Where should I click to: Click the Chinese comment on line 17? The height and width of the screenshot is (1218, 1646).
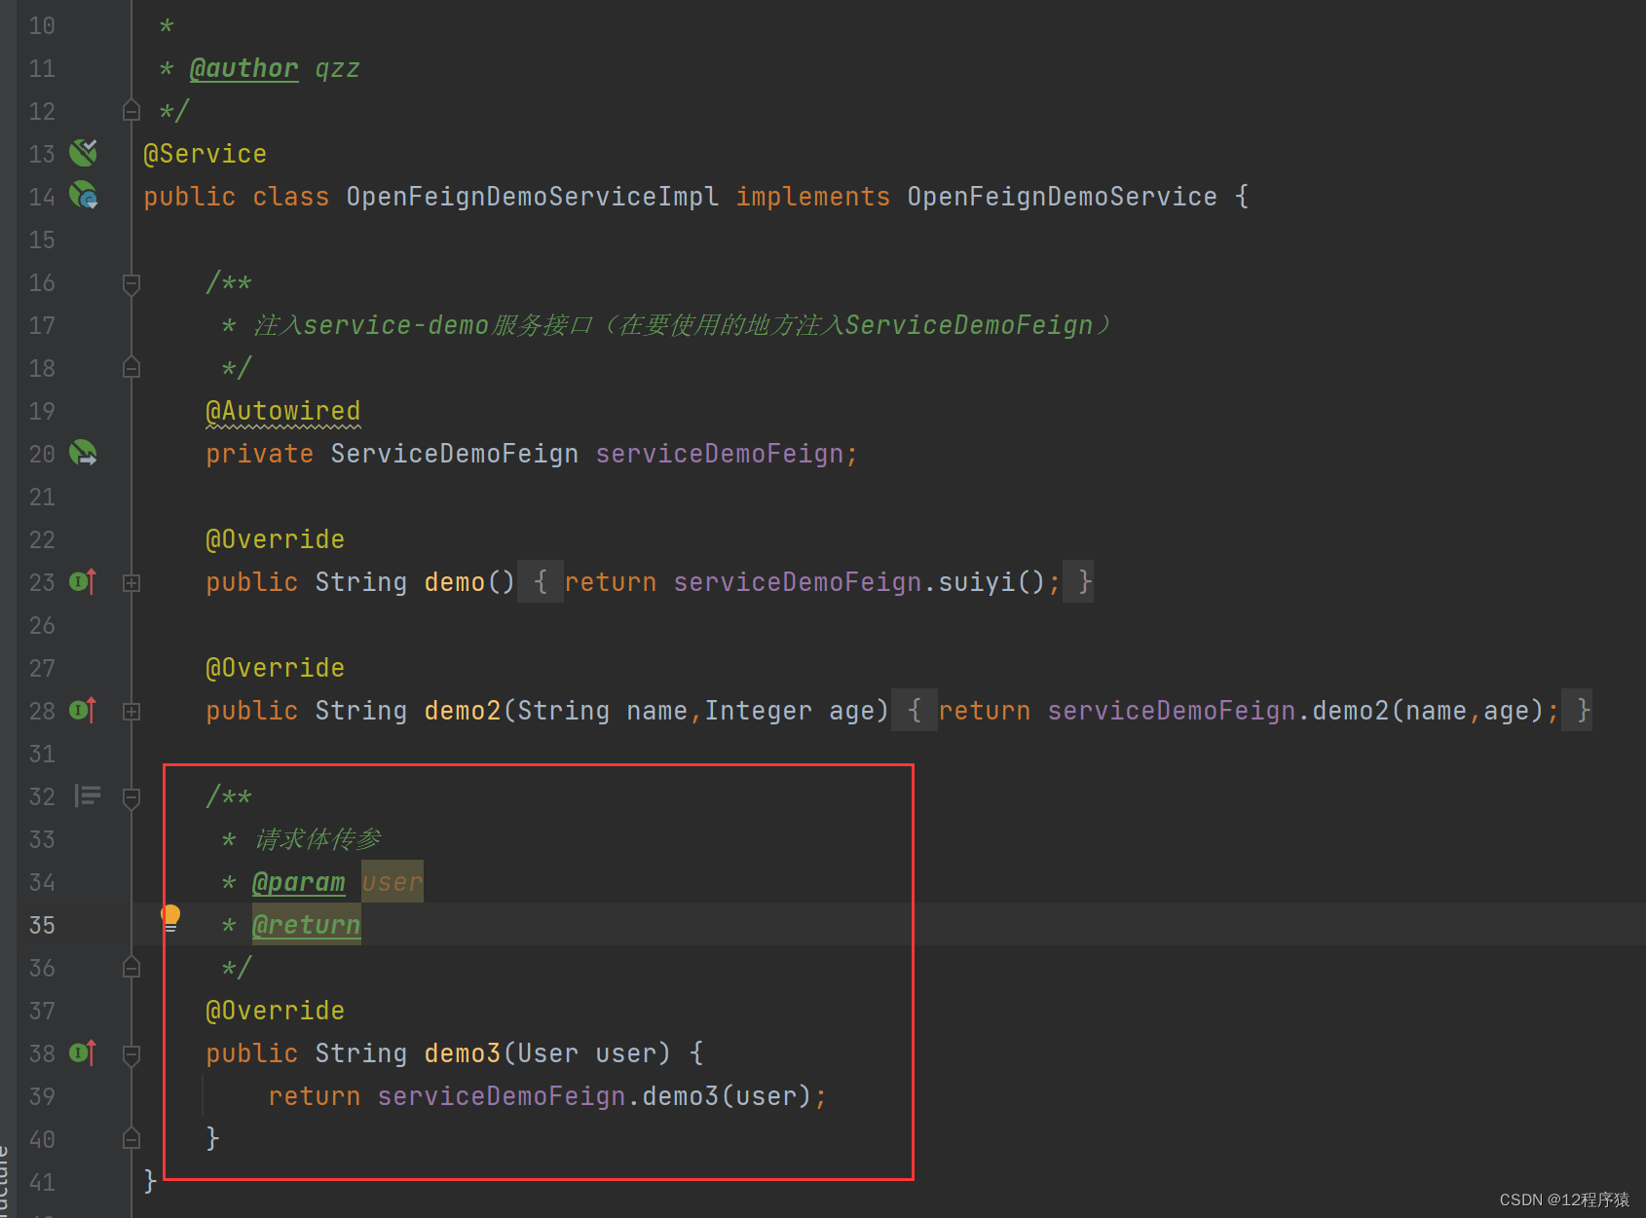682,325
